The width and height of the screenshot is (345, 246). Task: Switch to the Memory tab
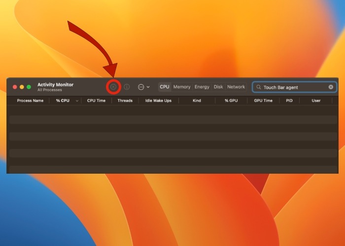pos(182,87)
